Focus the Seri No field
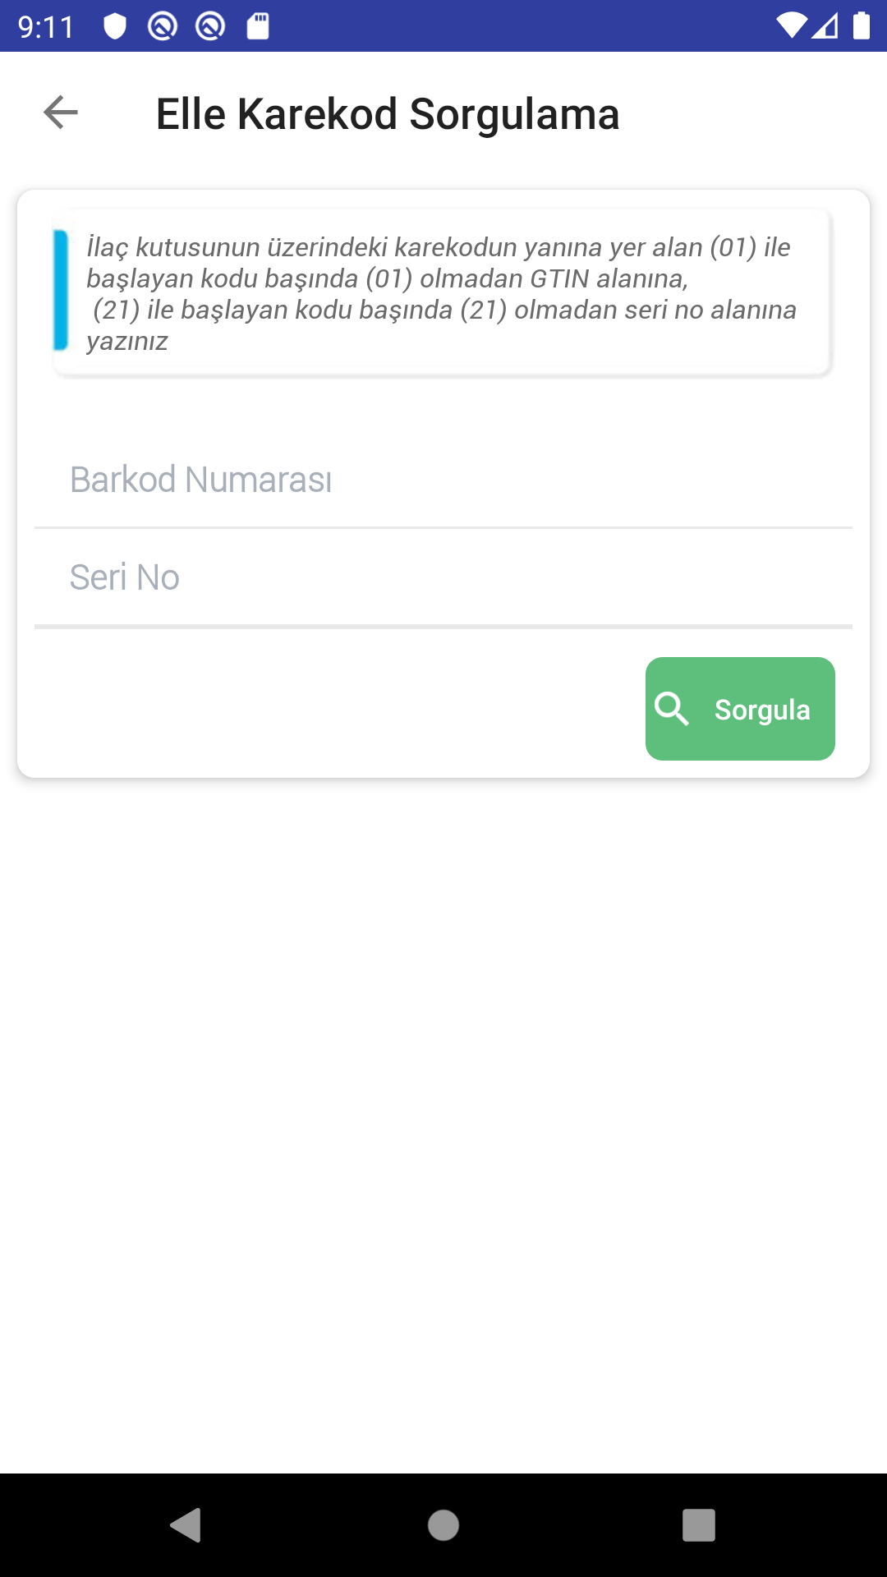Viewport: 887px width, 1577px height. click(x=443, y=577)
